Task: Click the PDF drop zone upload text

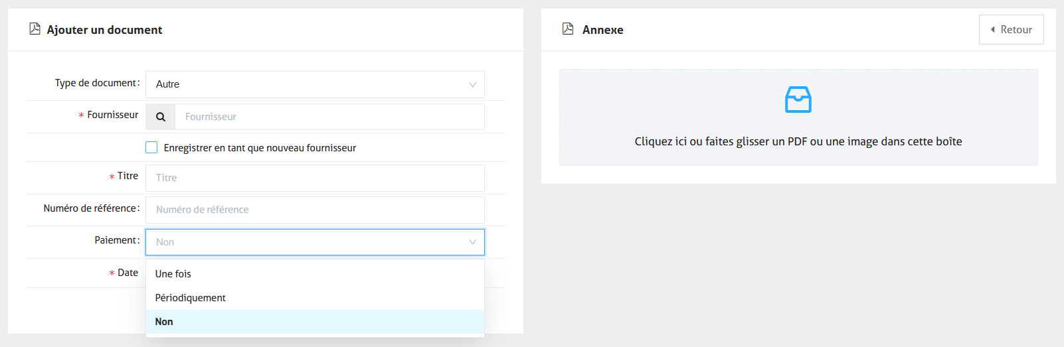Action: click(798, 141)
